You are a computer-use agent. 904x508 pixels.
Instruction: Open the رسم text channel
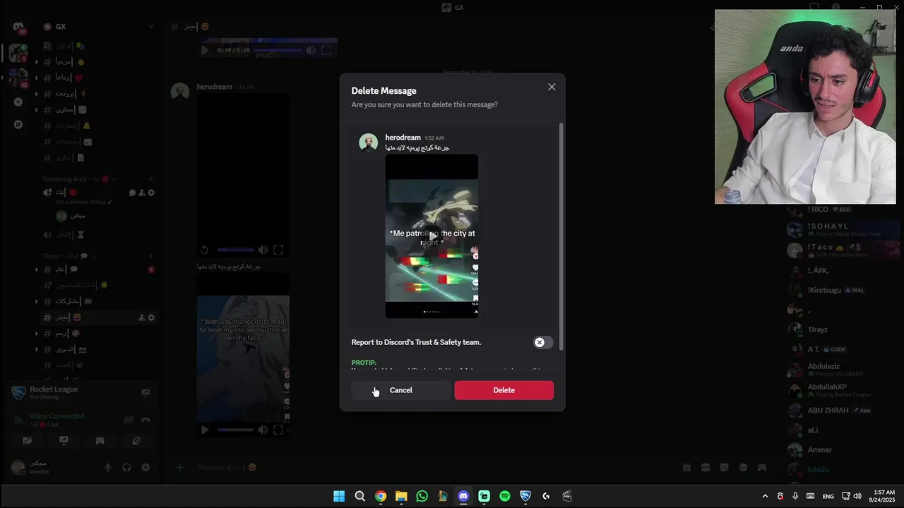point(97,333)
